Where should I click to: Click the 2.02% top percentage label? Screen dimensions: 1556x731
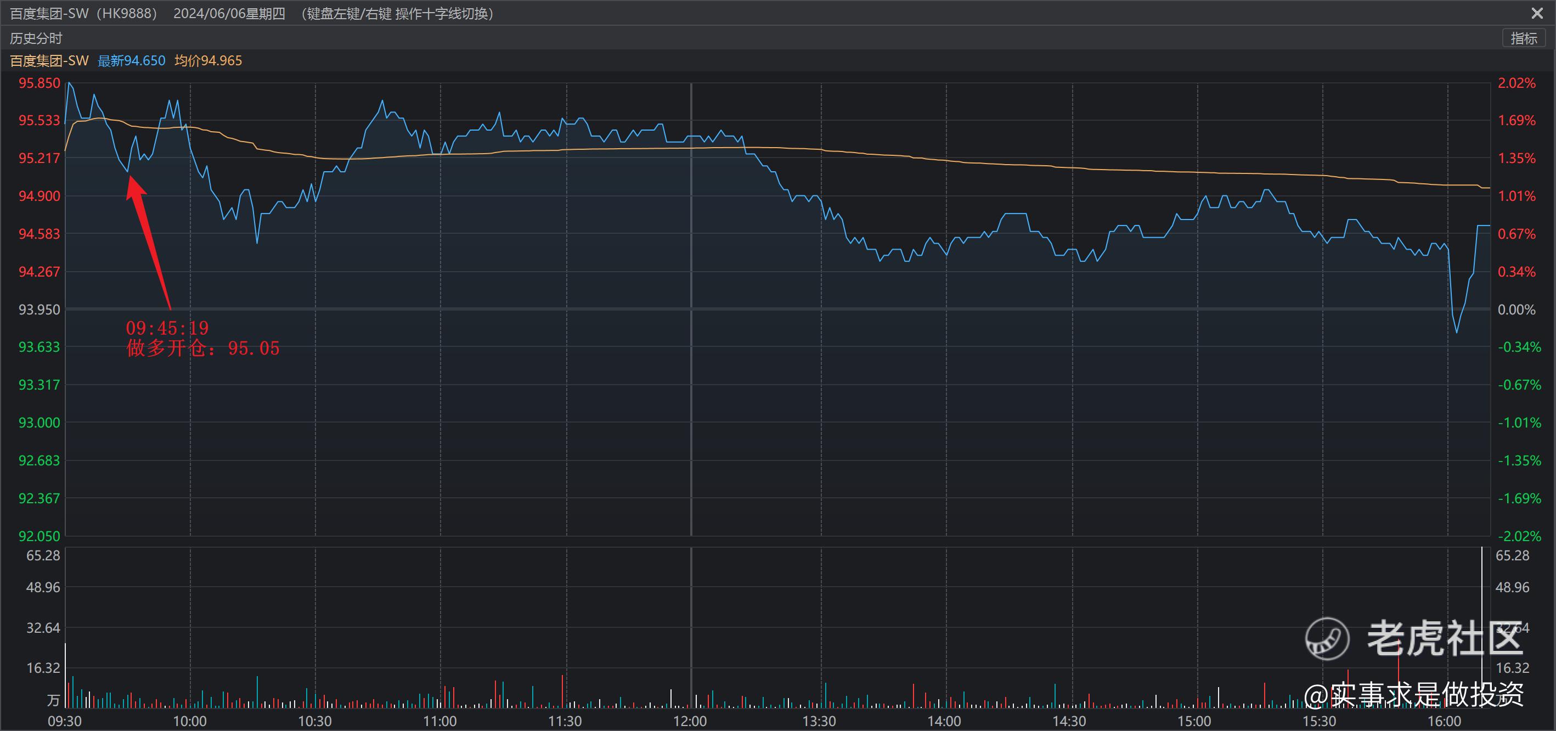click(x=1516, y=83)
